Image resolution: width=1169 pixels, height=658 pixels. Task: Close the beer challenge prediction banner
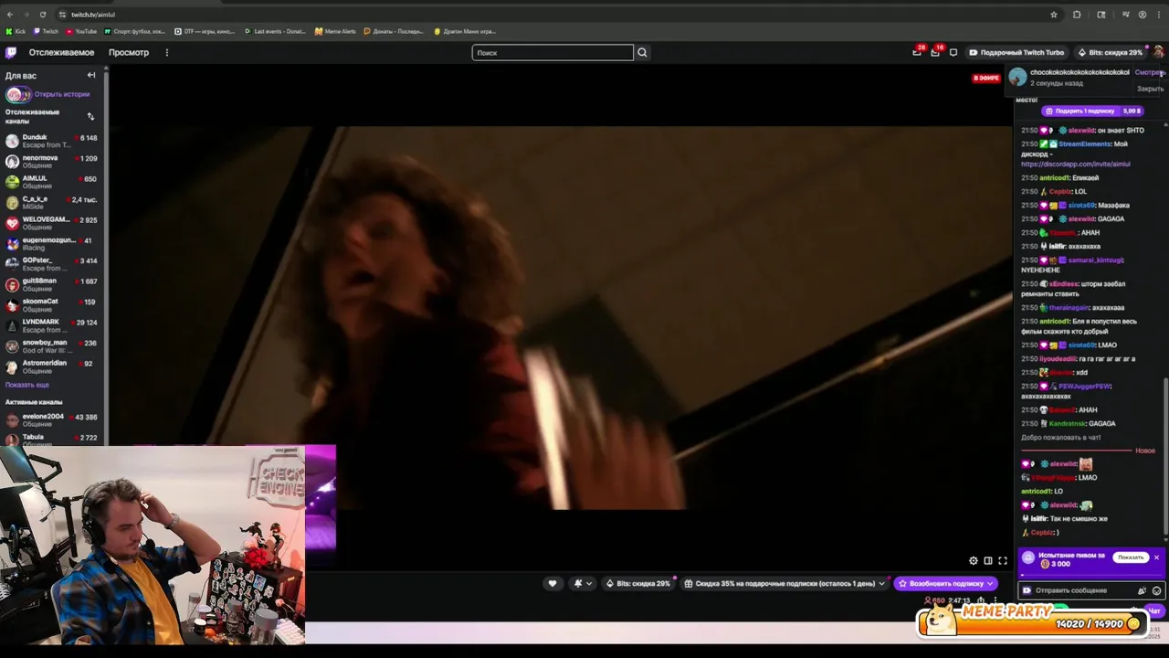1156,557
